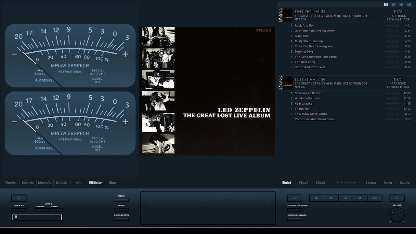Open the Dettagli tab

[x=61, y=183]
